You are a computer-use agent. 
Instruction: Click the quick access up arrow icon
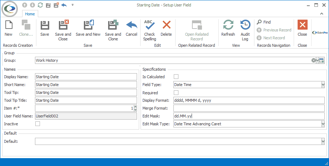[x=25, y=5]
